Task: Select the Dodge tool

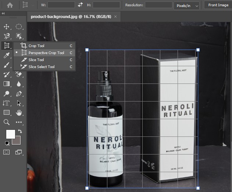Action: [x=7, y=93]
